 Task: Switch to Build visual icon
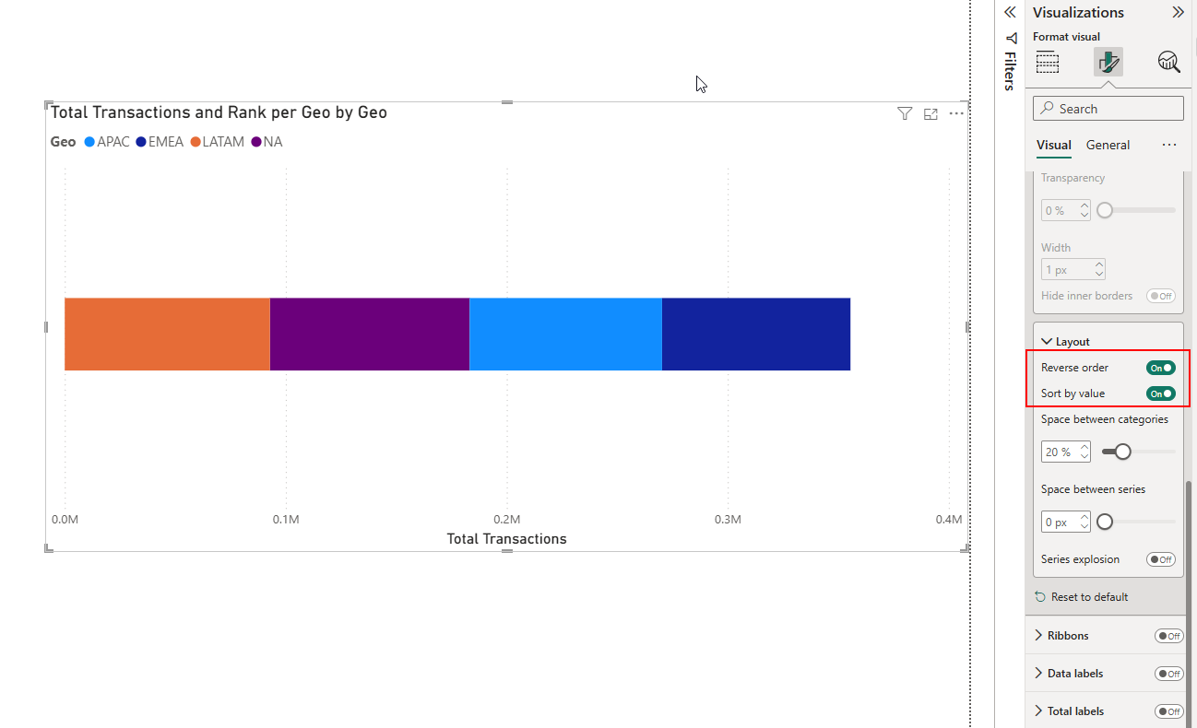pos(1048,62)
